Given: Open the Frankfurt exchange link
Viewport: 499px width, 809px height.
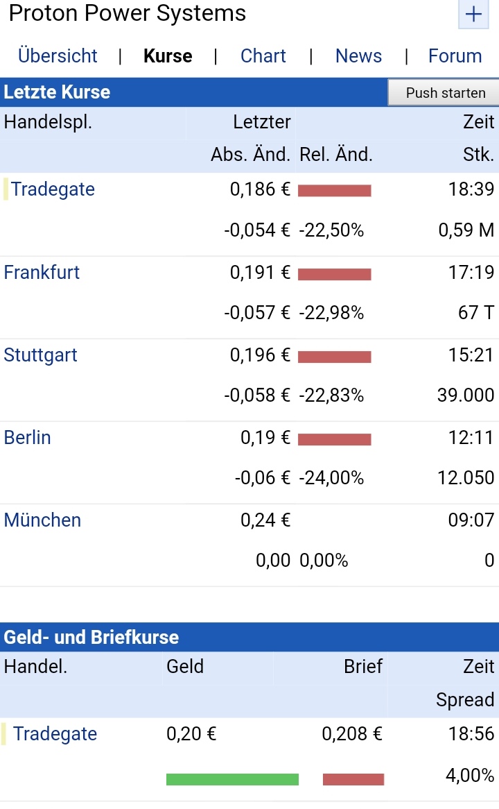Looking at the screenshot, I should (42, 272).
